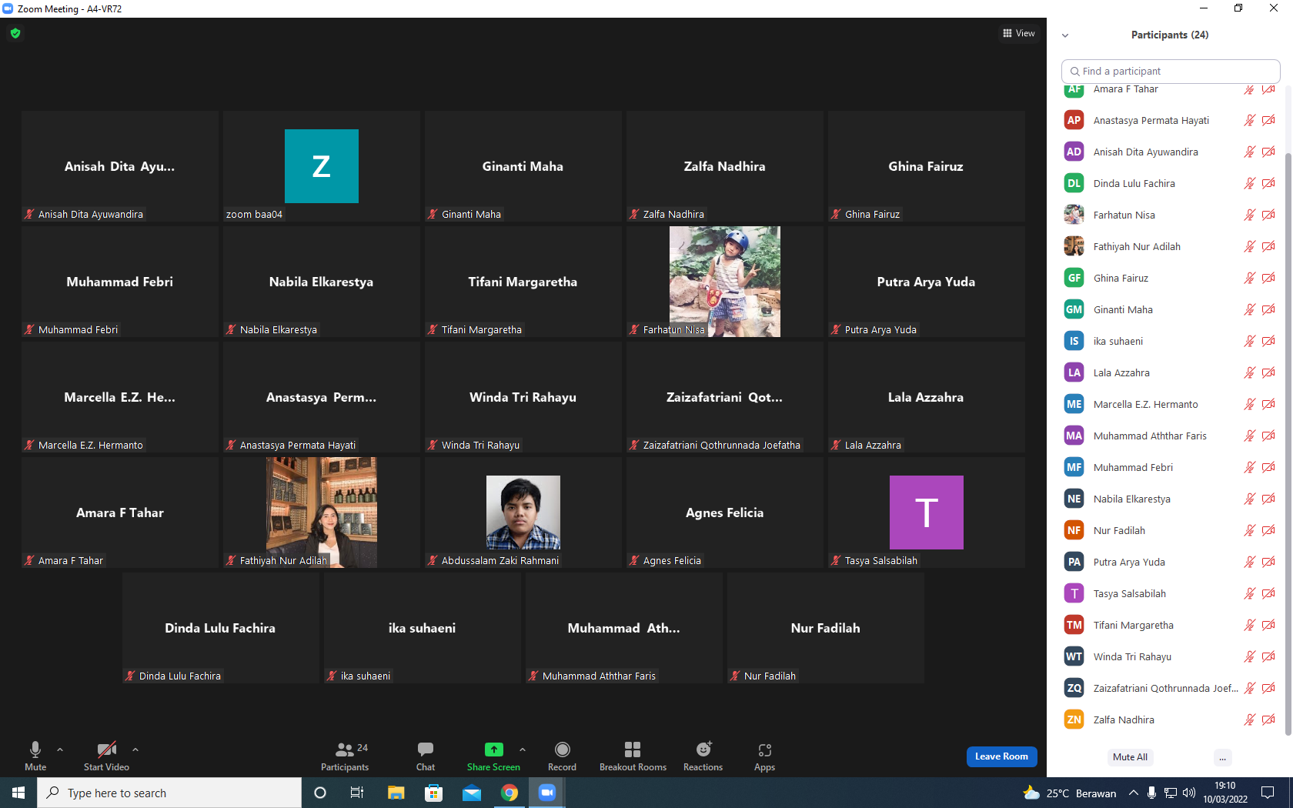Click the IS avatar for ika suhaeni
The height and width of the screenshot is (808, 1293).
click(1074, 341)
